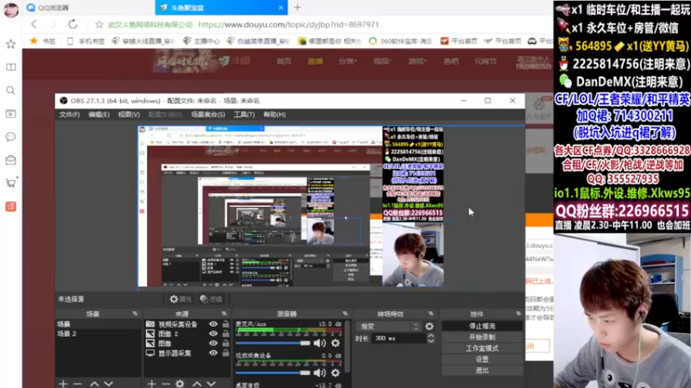Open the search icon in browser sidebar
This screenshot has width=691, height=388.
coord(10,91)
